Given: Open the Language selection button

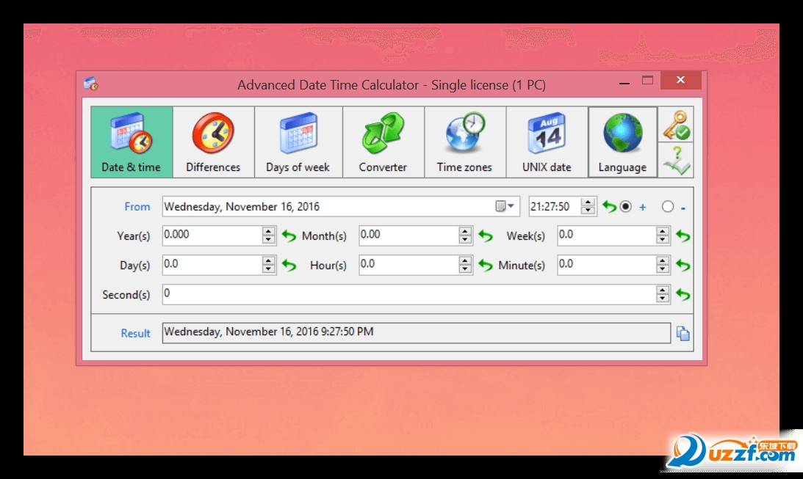Looking at the screenshot, I should [623, 142].
